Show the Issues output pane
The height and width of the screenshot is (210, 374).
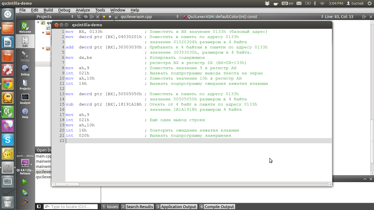(110, 207)
